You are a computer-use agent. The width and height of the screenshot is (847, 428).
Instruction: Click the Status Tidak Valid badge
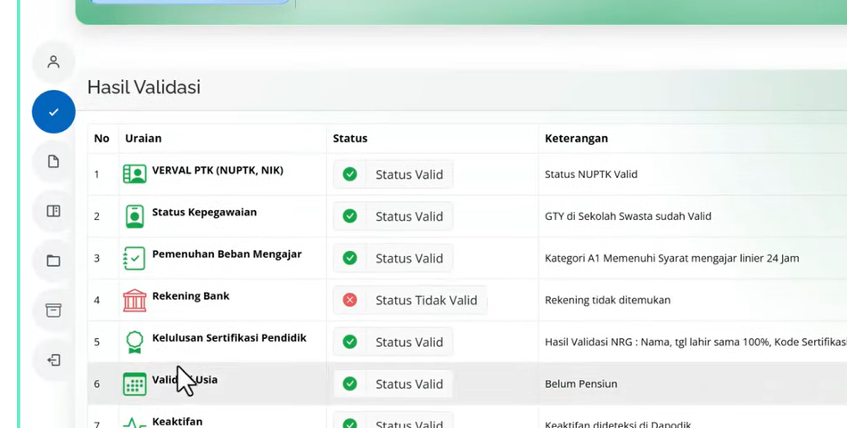pos(410,300)
